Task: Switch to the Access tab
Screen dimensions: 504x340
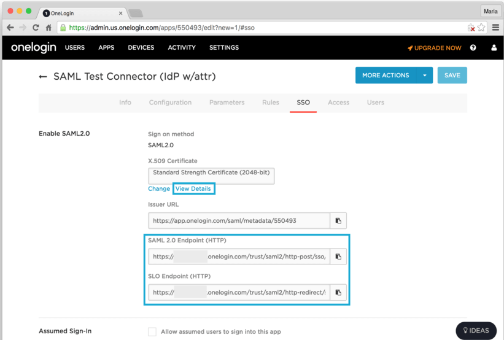Action: tap(338, 102)
